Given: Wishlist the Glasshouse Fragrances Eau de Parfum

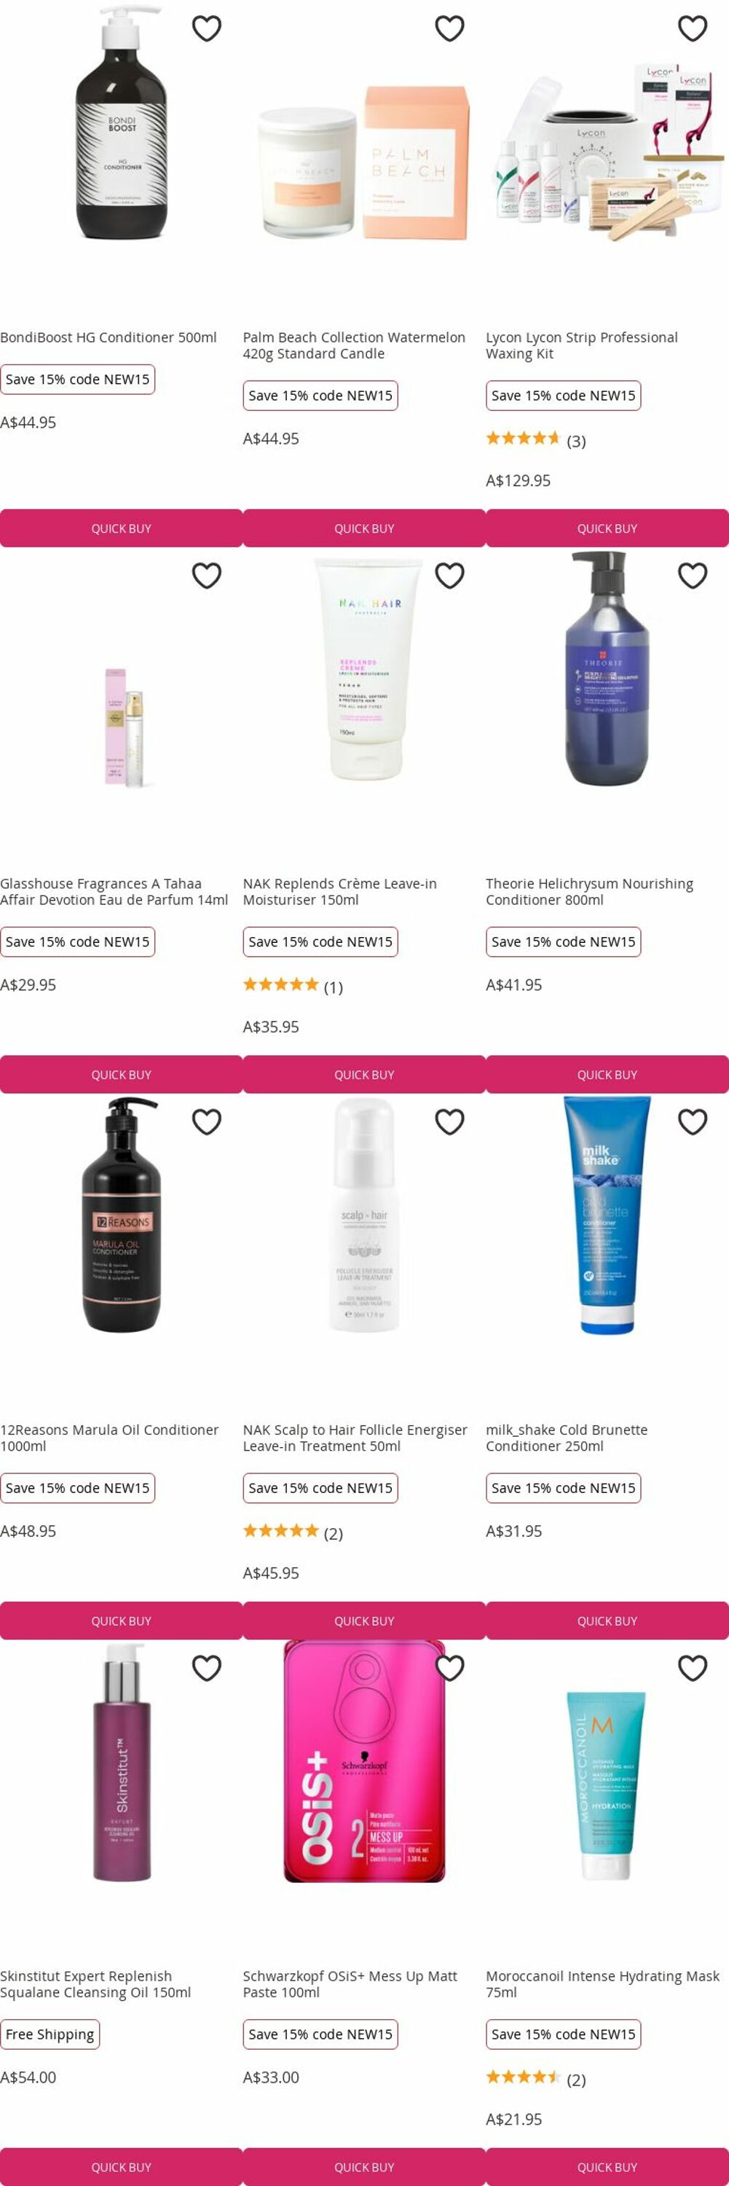Looking at the screenshot, I should [207, 576].
